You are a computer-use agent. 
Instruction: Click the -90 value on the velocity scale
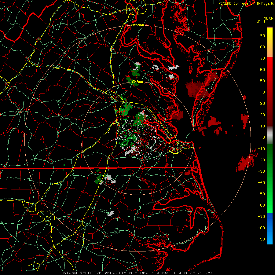pos(261,239)
